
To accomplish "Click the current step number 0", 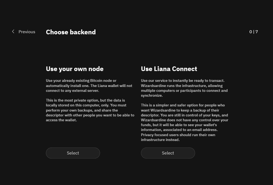I will pos(251,32).
